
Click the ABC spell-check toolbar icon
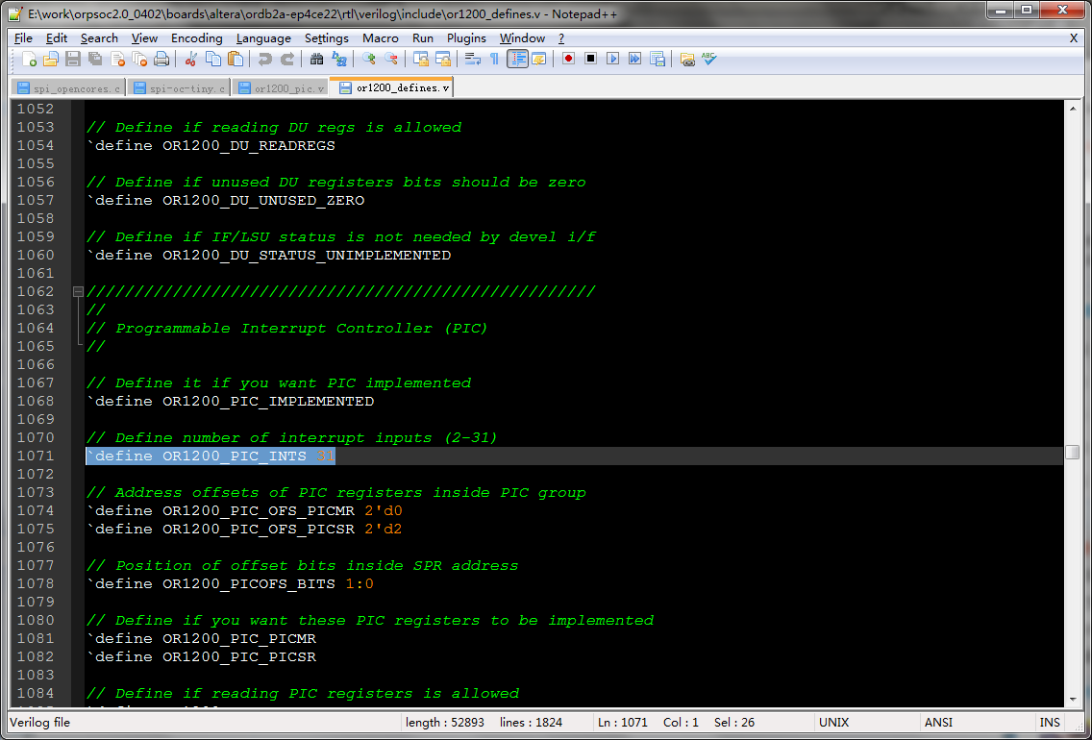(709, 60)
